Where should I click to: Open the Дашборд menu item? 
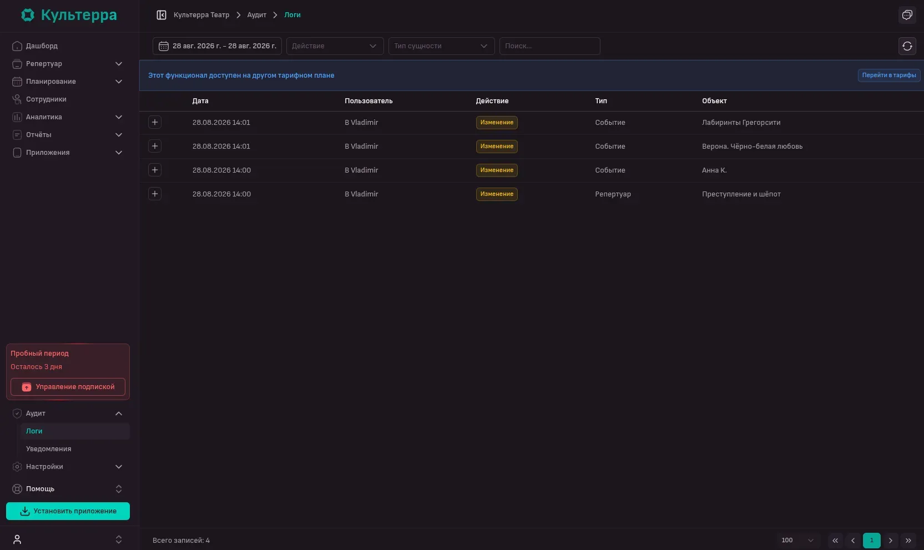(68, 46)
